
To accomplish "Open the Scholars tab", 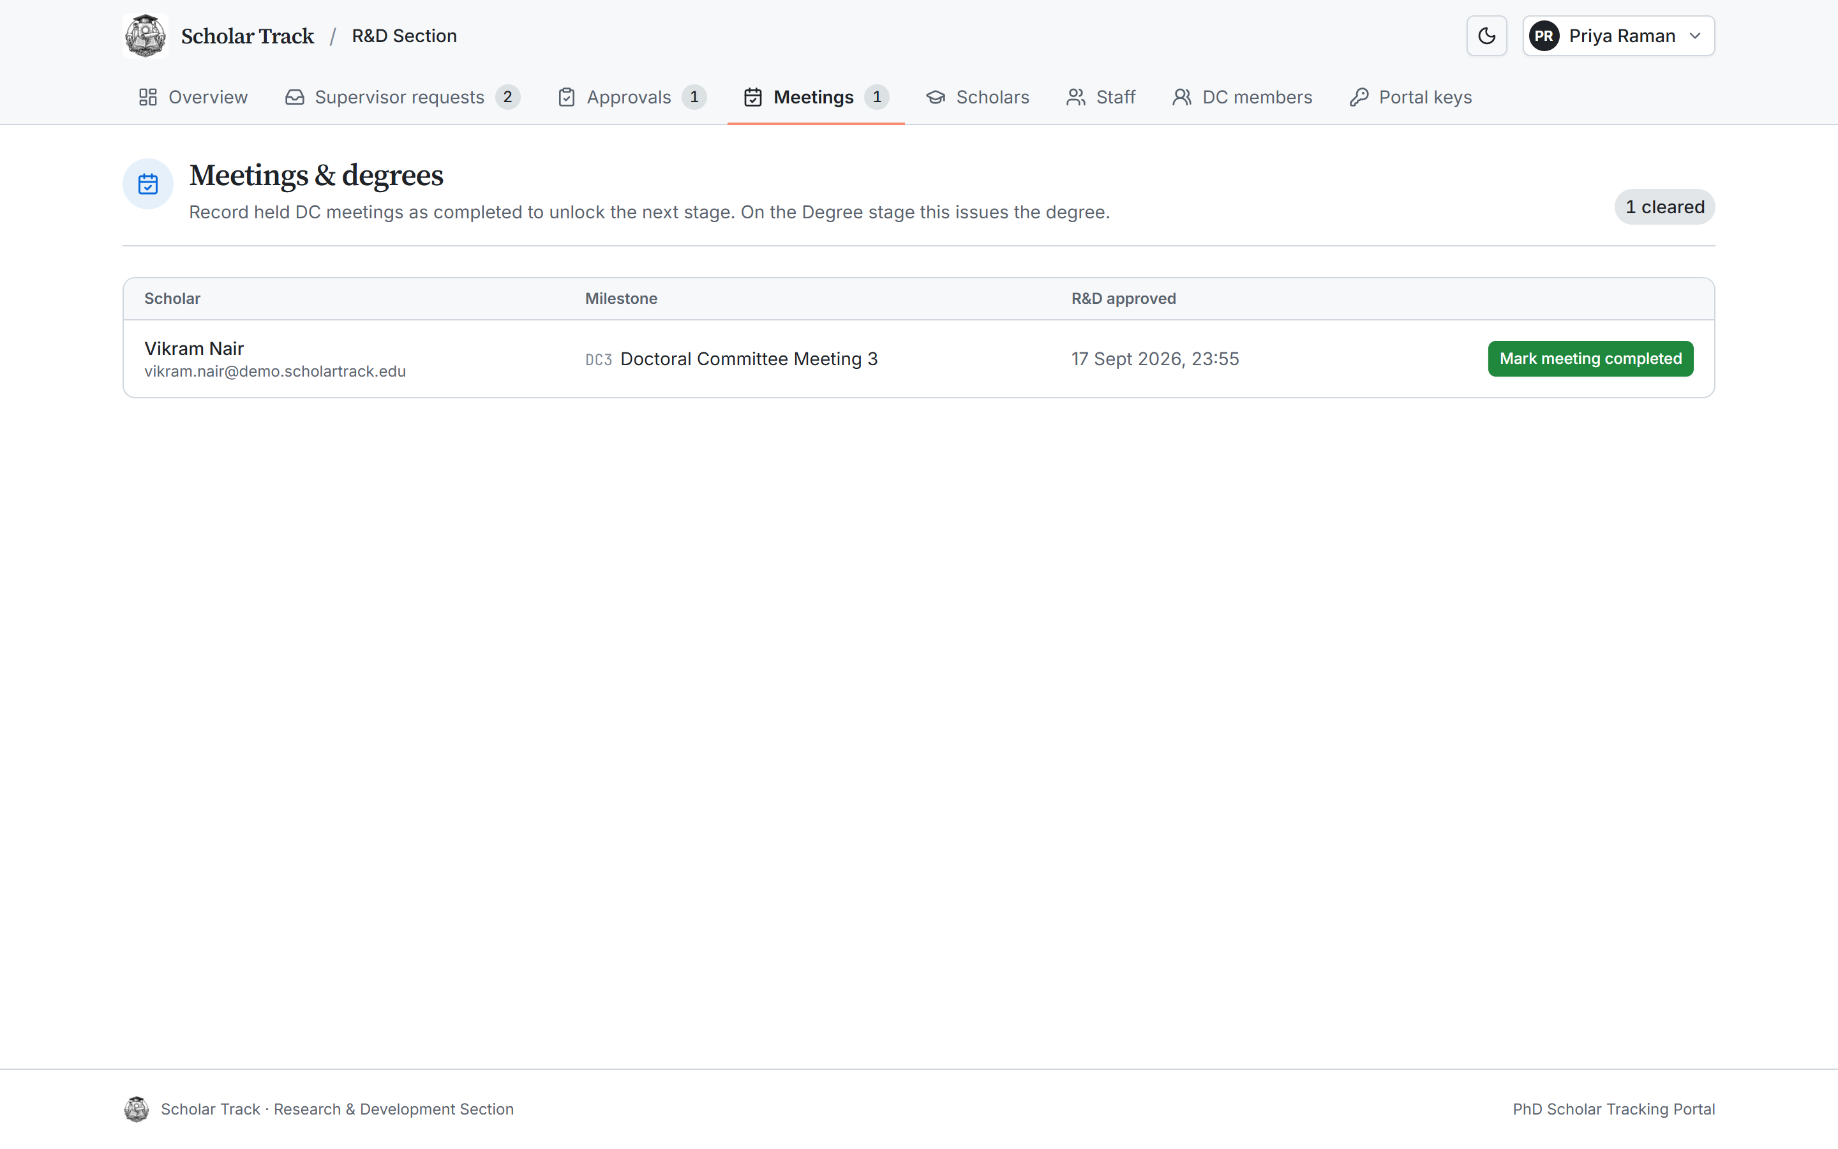I will pos(978,97).
